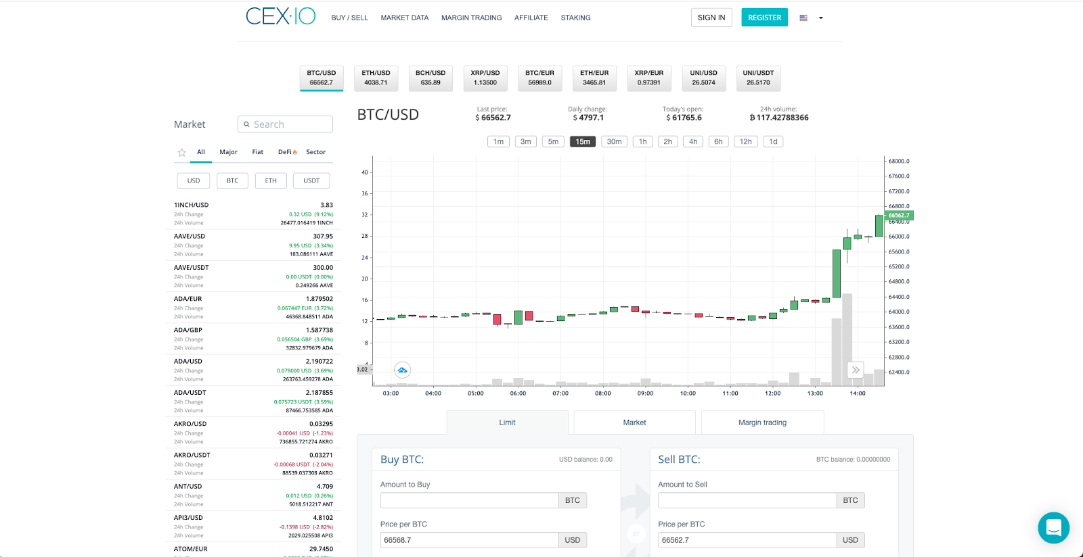Select the ETH/EUR pair tile
The image size is (1083, 557).
pyautogui.click(x=594, y=78)
